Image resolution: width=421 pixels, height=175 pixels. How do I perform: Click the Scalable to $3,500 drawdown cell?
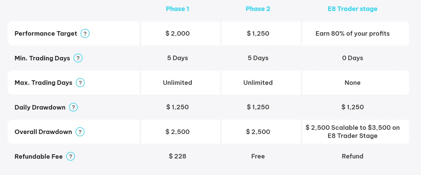[x=353, y=132]
